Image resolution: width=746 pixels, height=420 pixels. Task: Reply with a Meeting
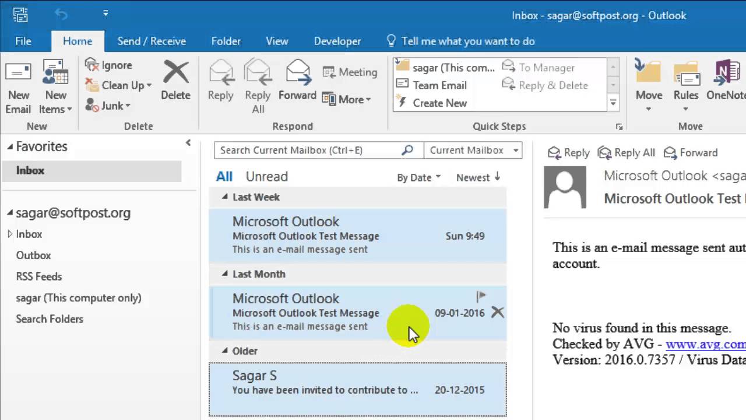click(x=350, y=72)
